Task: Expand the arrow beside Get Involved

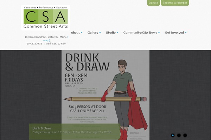Action: click(x=186, y=33)
